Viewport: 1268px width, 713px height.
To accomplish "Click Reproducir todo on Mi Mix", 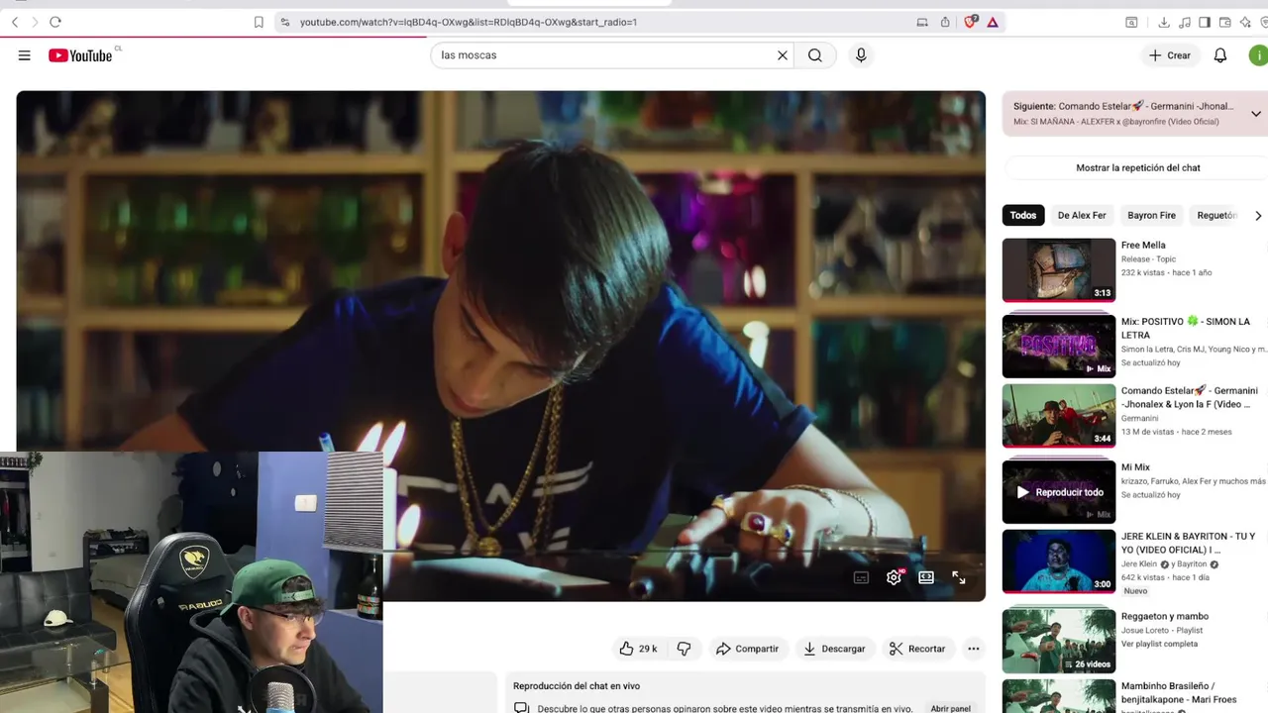I will tap(1059, 492).
